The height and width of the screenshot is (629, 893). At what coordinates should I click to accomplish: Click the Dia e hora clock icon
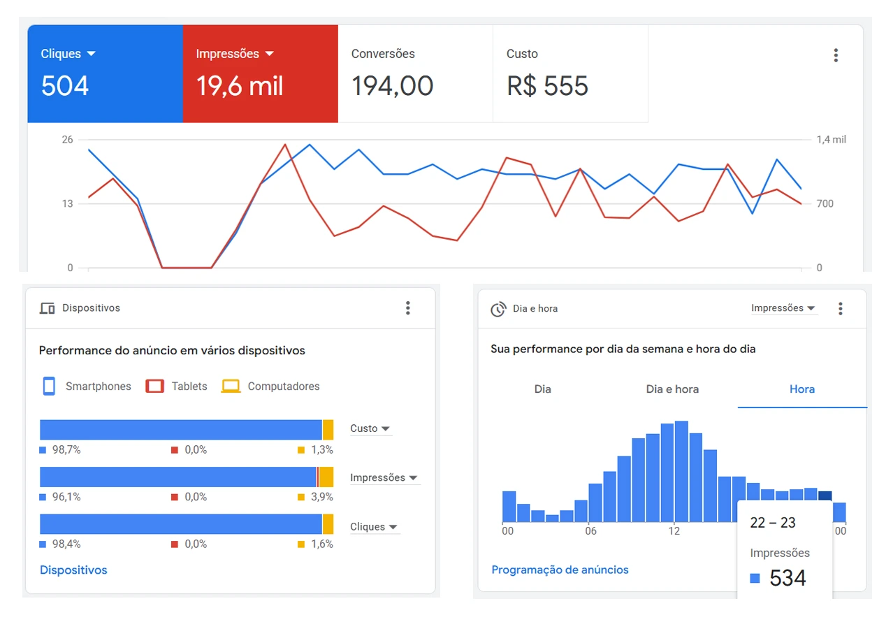(498, 309)
